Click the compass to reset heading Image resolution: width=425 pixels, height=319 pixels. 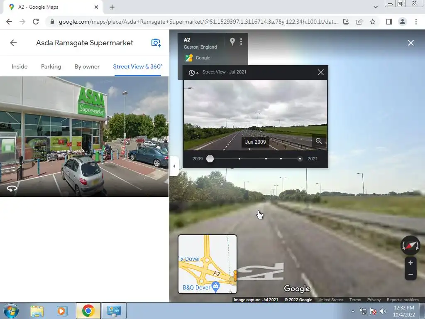[x=410, y=245]
